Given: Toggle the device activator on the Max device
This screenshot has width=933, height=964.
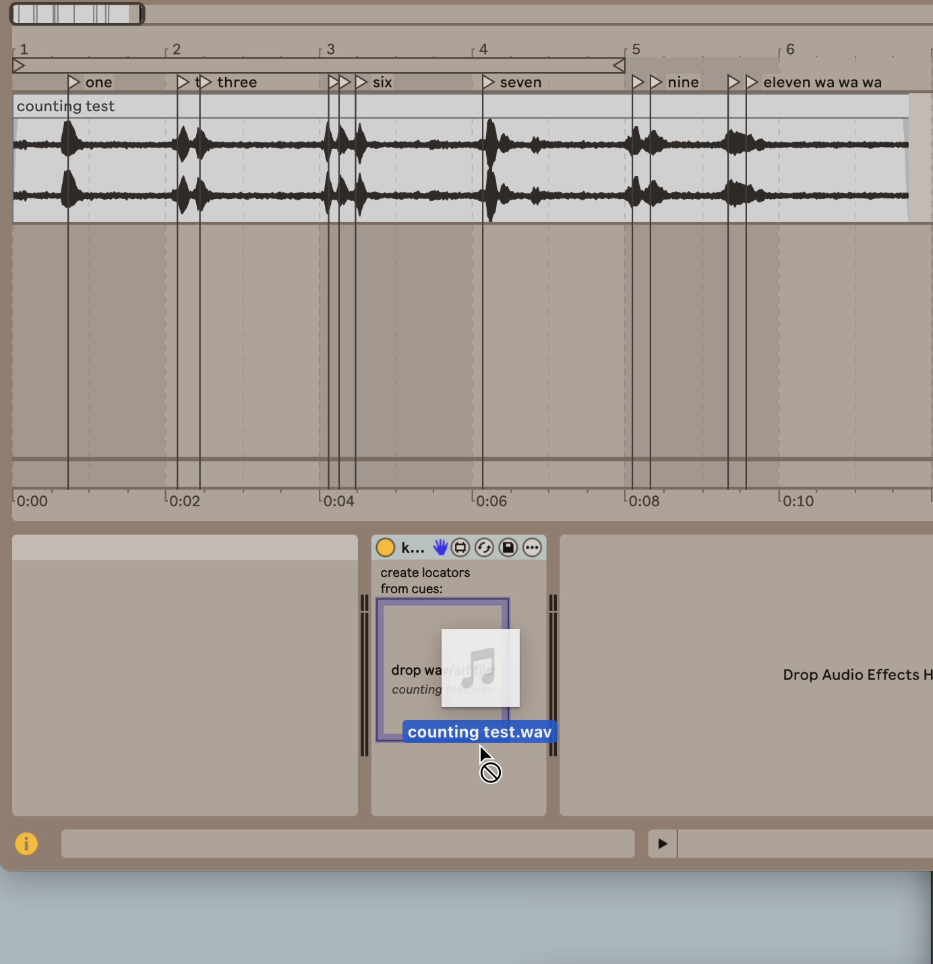Looking at the screenshot, I should coord(386,547).
